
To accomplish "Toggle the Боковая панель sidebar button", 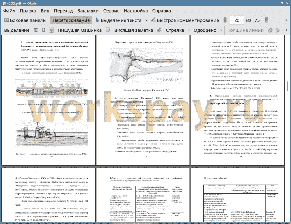I will tap(25, 20).
